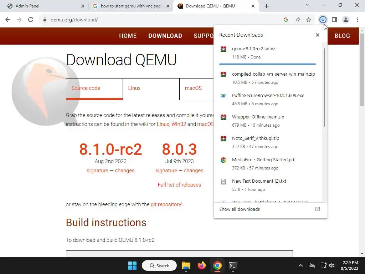Screen dimensions: 365x274
Task: Close the Google search tab
Action: (168, 6)
